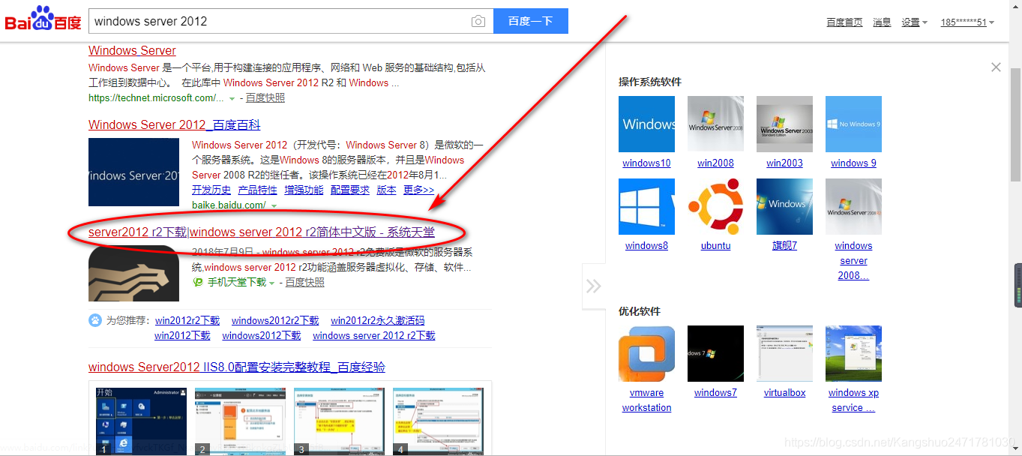The width and height of the screenshot is (1022, 456).
Task: Open the 更多>> sub-link
Action: [418, 190]
